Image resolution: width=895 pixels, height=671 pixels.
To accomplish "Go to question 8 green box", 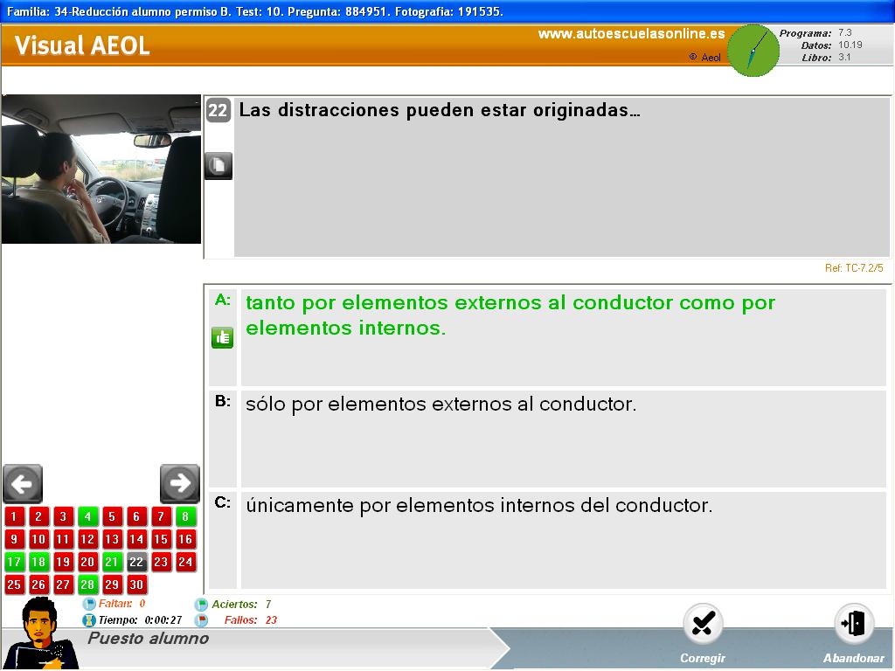I will (185, 516).
